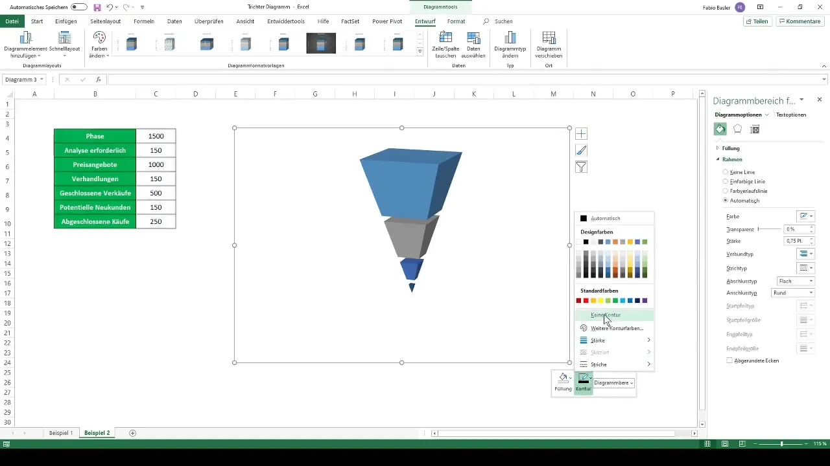Click the save icon in title bar
Image resolution: width=830 pixels, height=466 pixels.
click(x=97, y=6)
